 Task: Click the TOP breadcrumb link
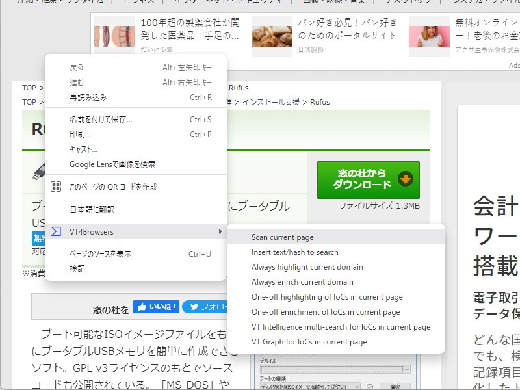[29, 88]
